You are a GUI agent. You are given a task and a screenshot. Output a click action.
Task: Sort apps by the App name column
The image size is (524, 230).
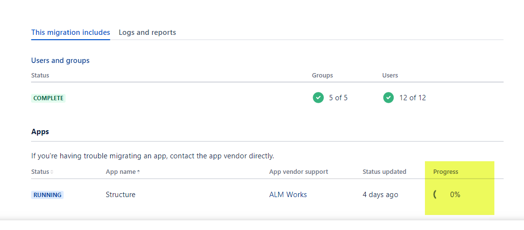(123, 172)
